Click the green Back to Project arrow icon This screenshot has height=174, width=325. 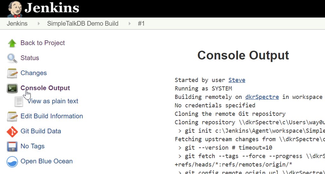(x=12, y=43)
